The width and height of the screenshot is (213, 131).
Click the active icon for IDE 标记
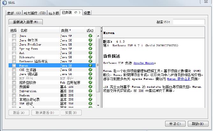coord(90,104)
